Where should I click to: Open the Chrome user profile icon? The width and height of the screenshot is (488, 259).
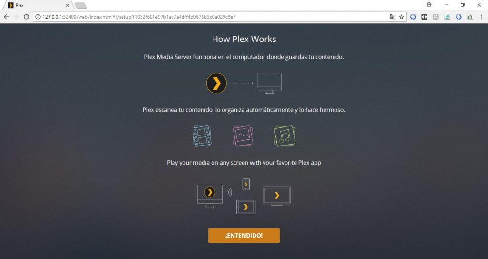pos(429,5)
